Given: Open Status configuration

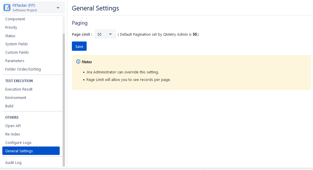Looking at the screenshot, I should coord(10,36).
